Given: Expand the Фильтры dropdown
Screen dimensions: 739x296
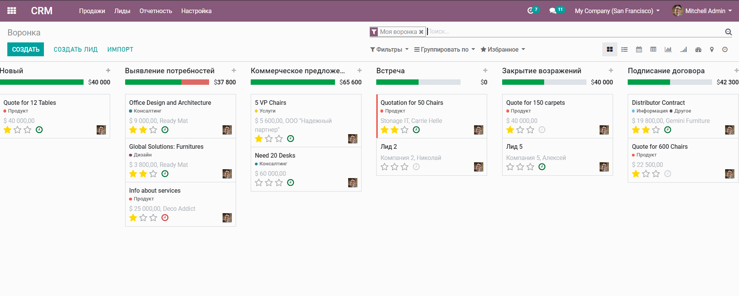Looking at the screenshot, I should pos(389,49).
